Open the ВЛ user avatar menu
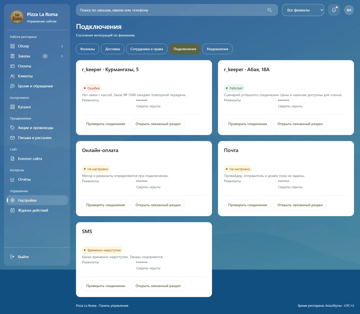360x314 pixels. click(x=349, y=10)
